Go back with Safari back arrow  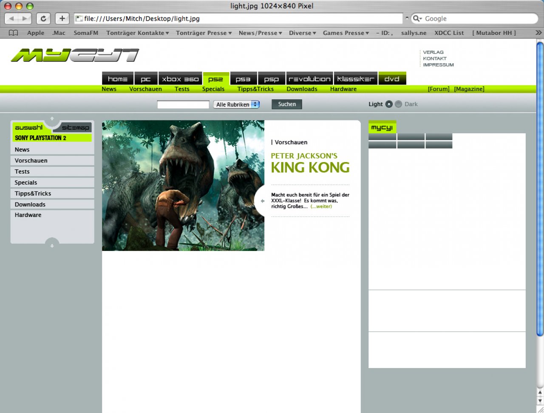[x=11, y=19]
